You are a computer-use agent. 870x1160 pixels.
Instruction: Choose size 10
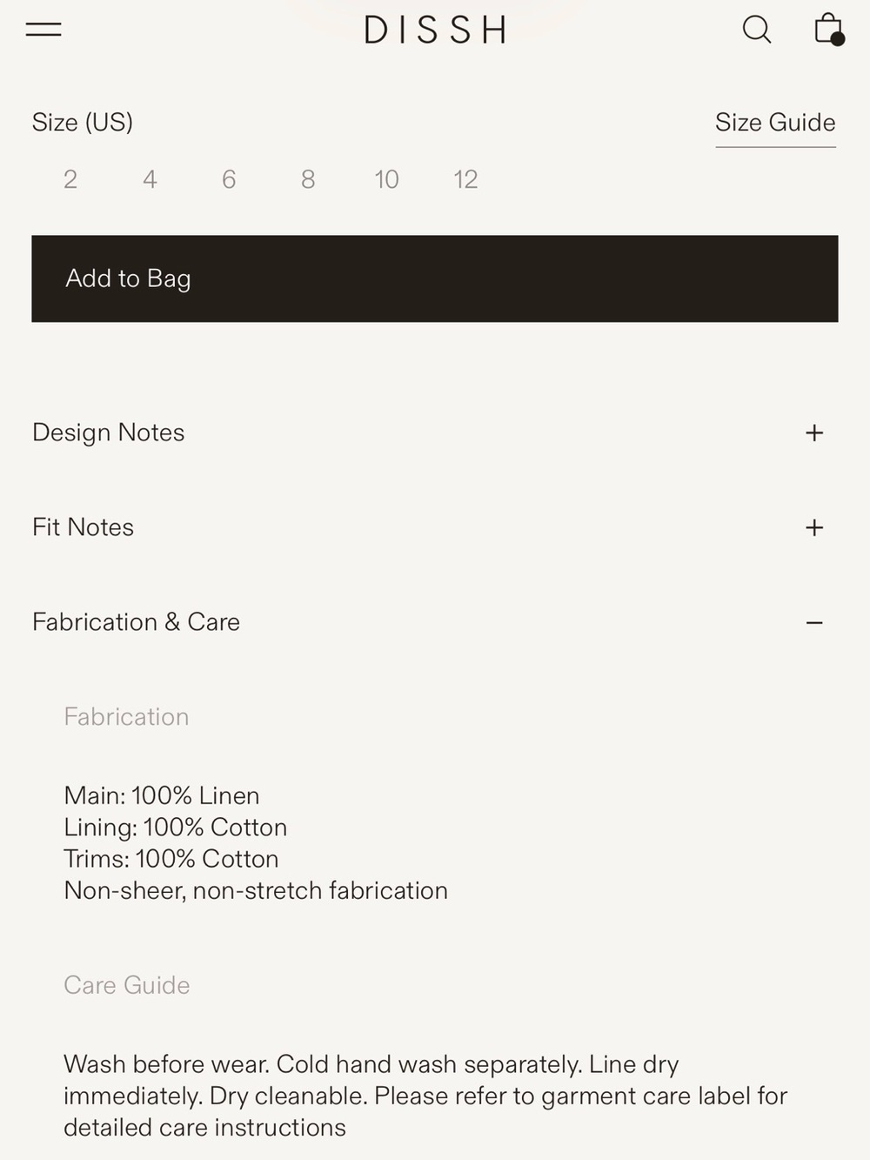[386, 179]
